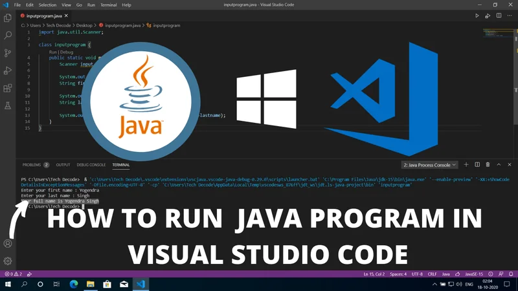
Task: Open the Run and Debug view
Action: 8,70
